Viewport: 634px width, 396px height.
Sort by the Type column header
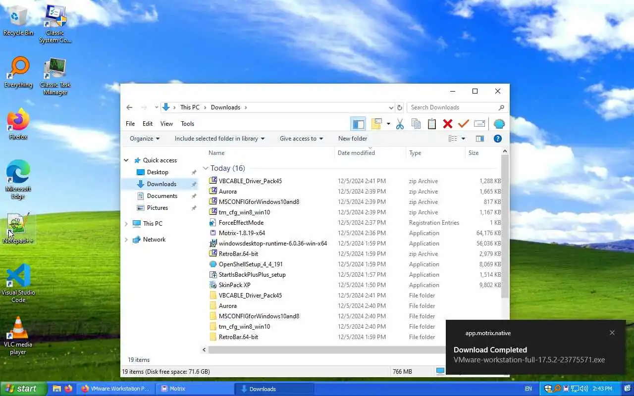[415, 153]
